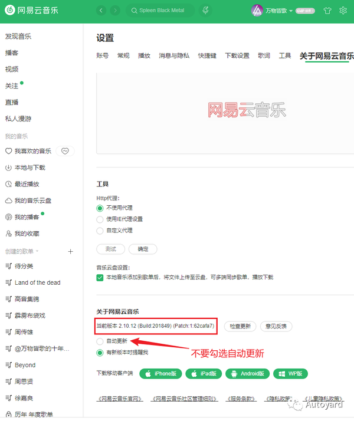
Task: Switch to the 工具 settings tab
Action: coord(285,55)
